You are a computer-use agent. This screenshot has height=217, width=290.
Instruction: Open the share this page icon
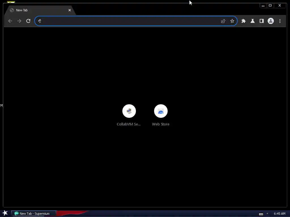point(223,21)
